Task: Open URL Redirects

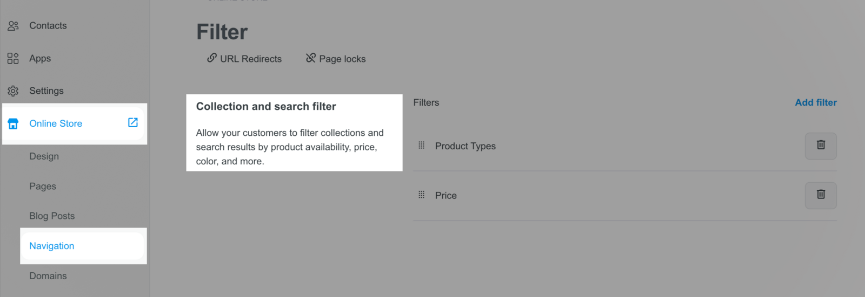Action: (x=244, y=59)
